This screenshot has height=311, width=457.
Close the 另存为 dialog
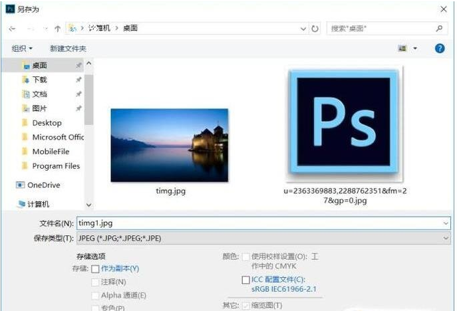(x=443, y=9)
